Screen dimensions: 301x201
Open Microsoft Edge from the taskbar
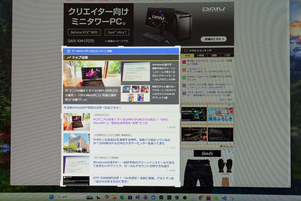click(x=122, y=197)
